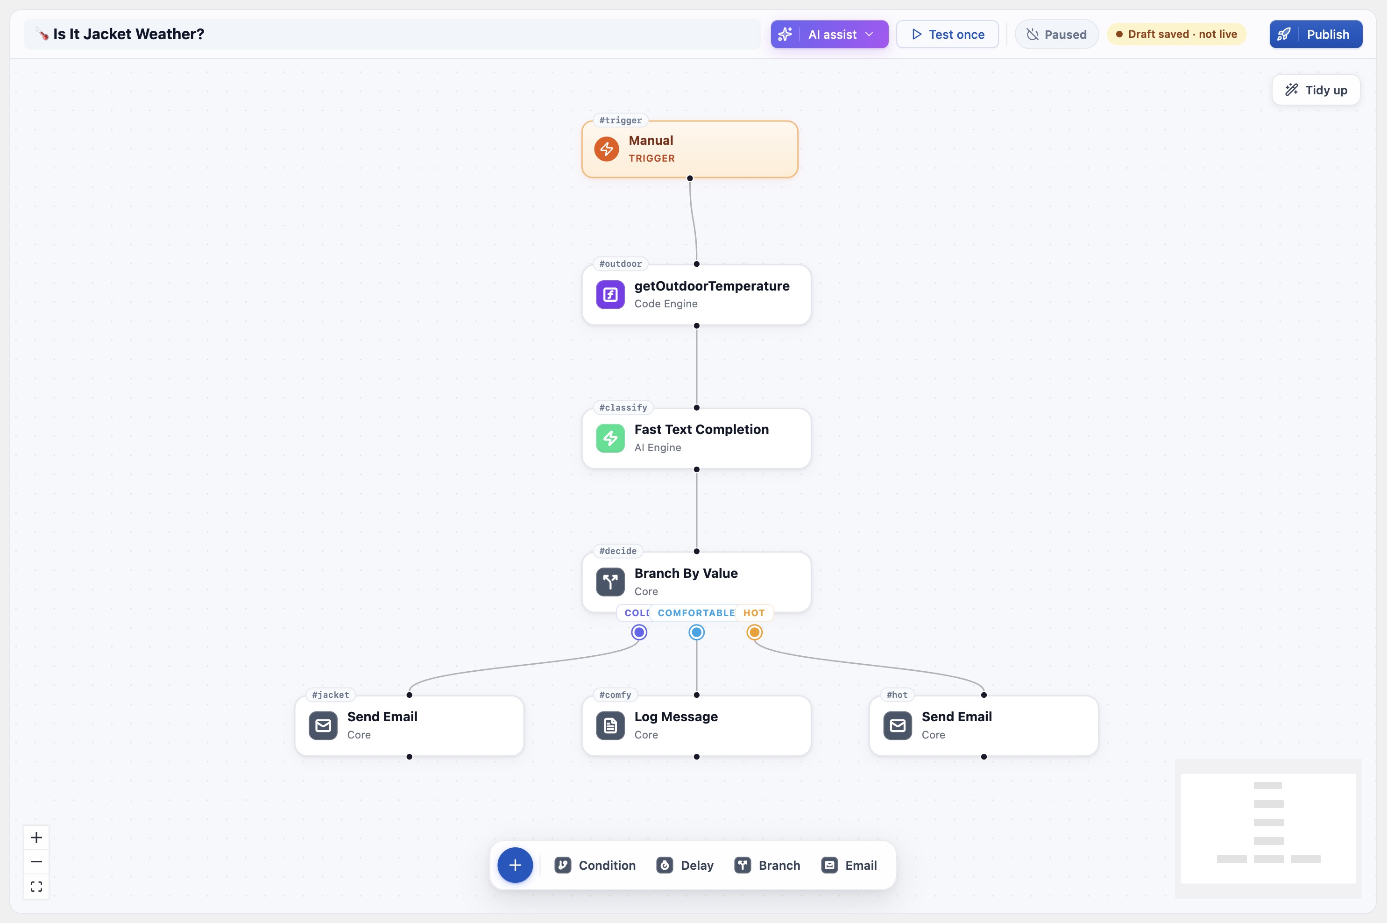
Task: Click the Log Message bottom output handle
Action: pyautogui.click(x=697, y=757)
